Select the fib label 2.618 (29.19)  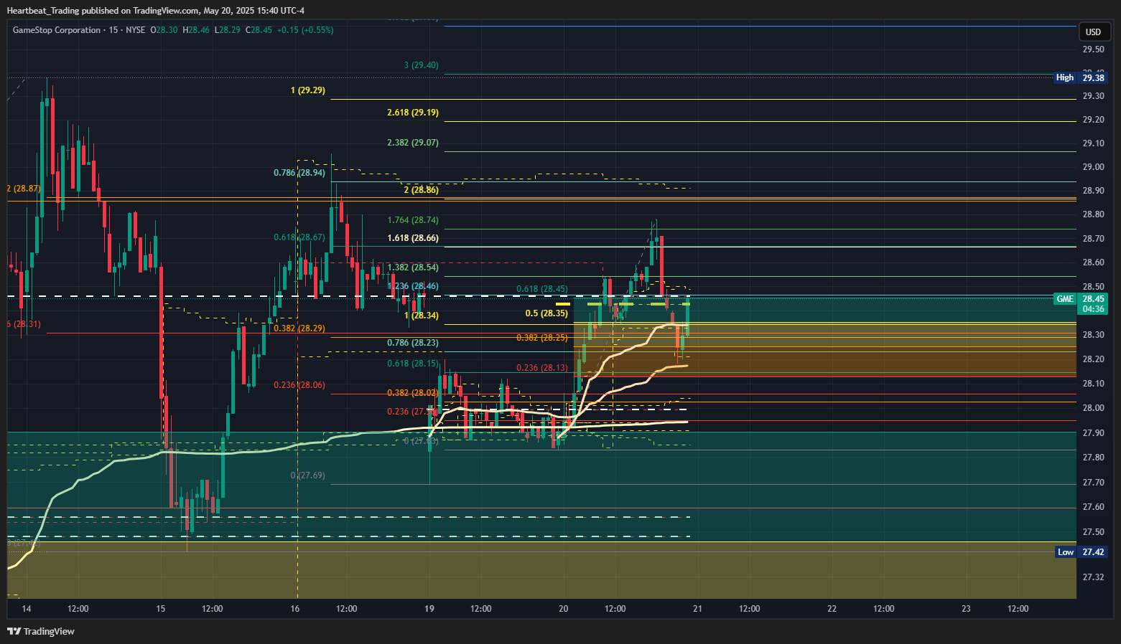(413, 113)
